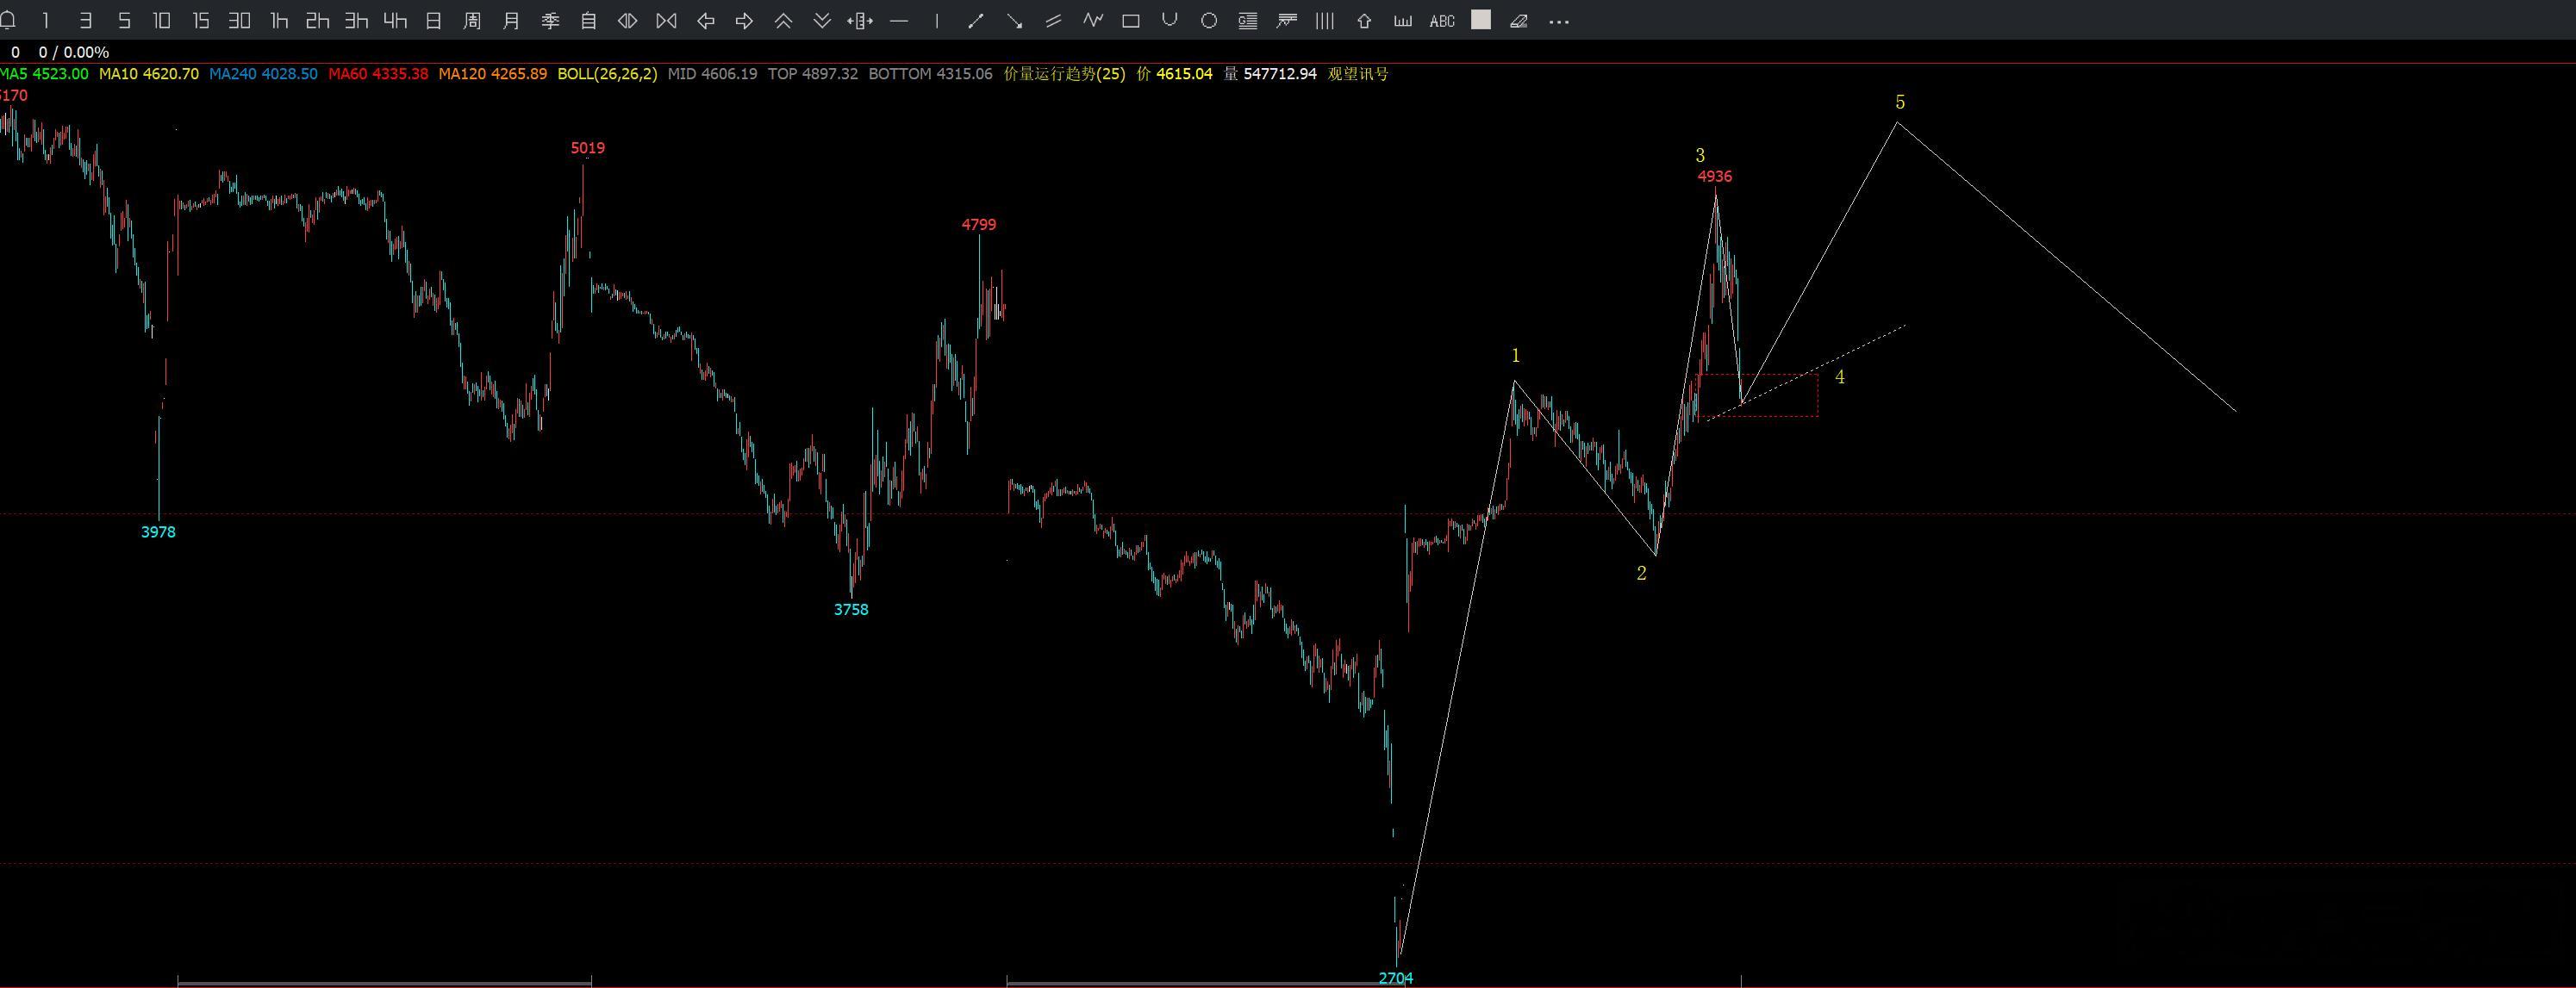2576x988 pixels.
Task: Select the rectangle drawing tool
Action: (x=1131, y=21)
